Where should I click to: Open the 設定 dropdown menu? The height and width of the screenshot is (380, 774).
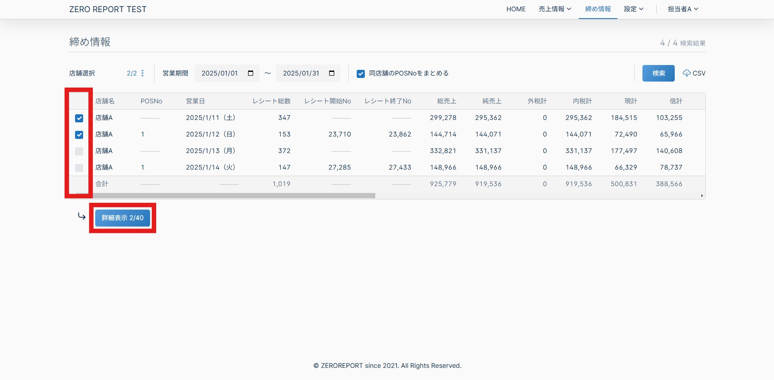click(x=633, y=9)
